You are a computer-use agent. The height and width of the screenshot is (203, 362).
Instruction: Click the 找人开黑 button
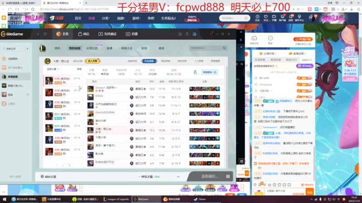93,61
